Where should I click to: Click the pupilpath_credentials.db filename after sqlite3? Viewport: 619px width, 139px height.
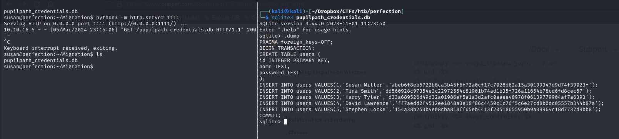tap(333, 18)
